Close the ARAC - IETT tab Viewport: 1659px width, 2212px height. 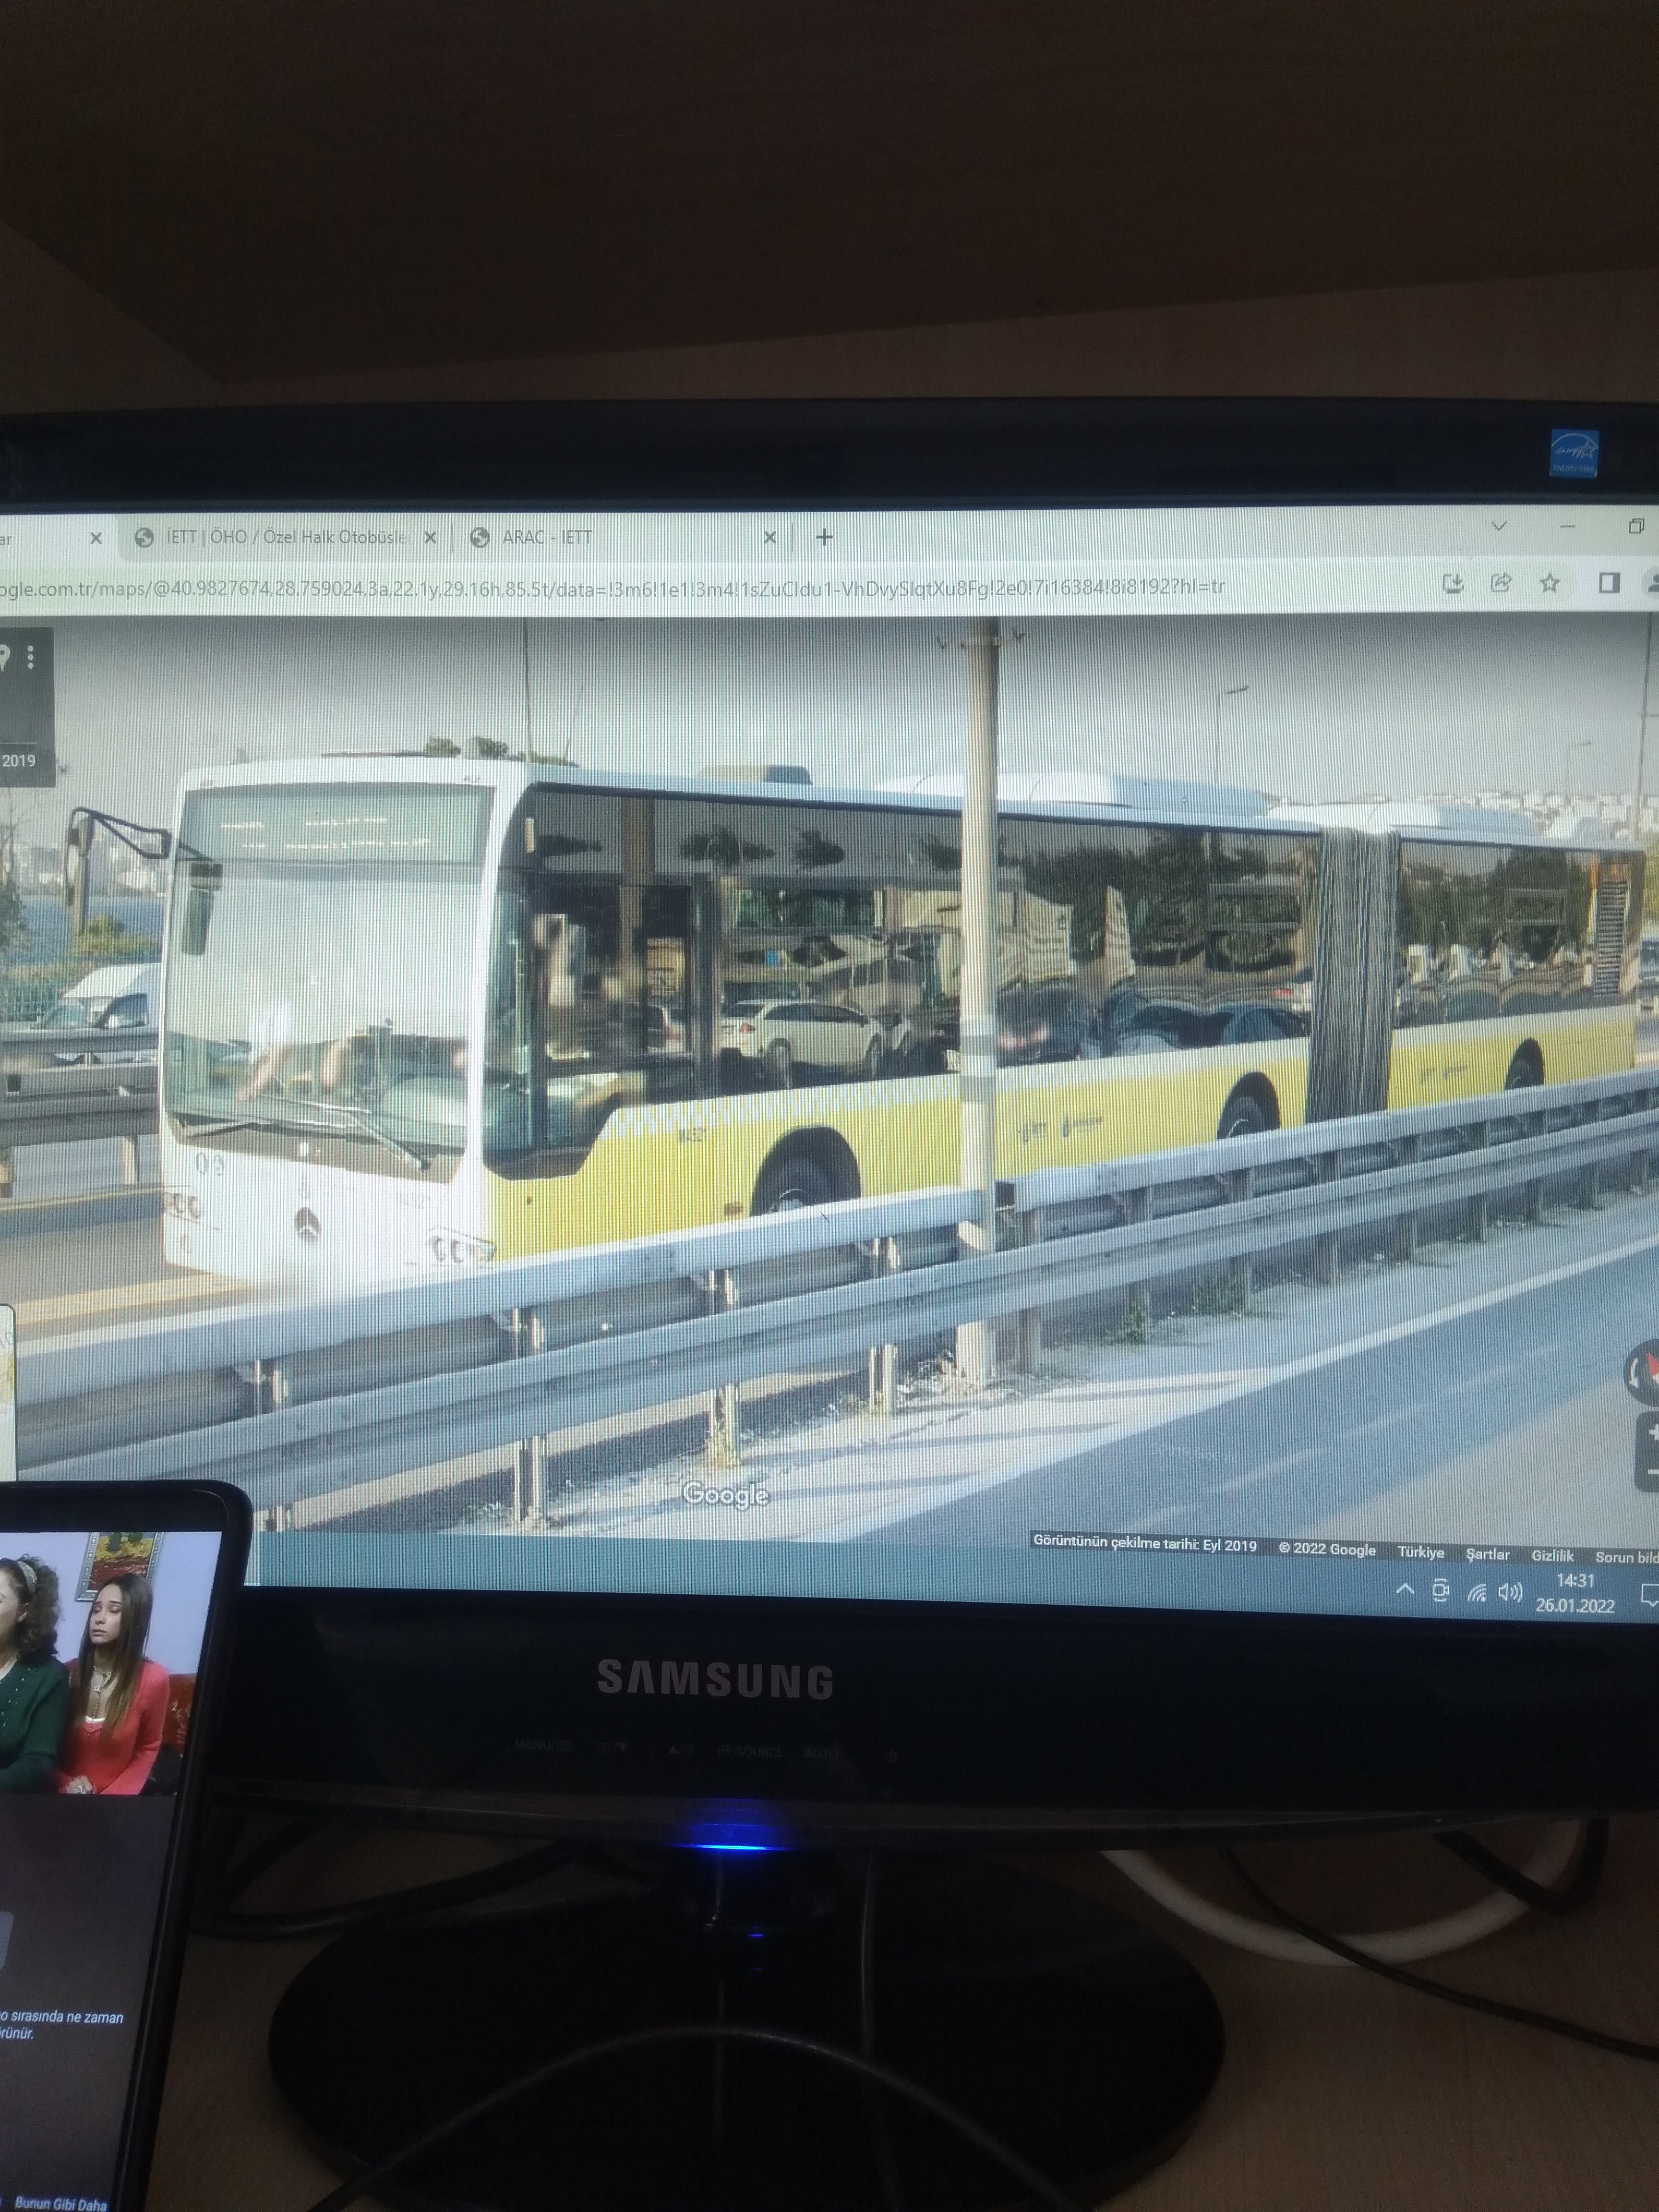click(x=769, y=538)
